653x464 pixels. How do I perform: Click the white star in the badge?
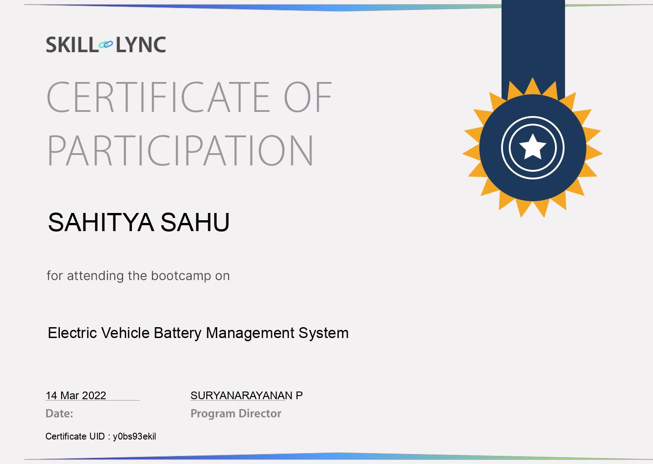point(532,147)
